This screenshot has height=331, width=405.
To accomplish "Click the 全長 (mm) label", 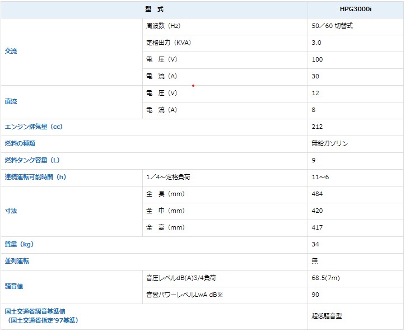I will pyautogui.click(x=165, y=194).
